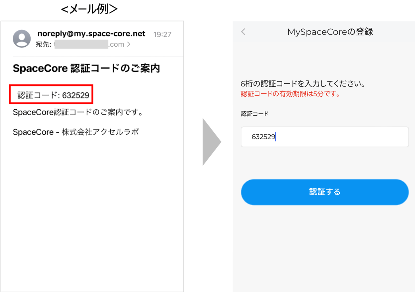The width and height of the screenshot is (416, 292).
Task: Click body line SpaceCore認証コードのご案内です。
Action: pos(78,113)
